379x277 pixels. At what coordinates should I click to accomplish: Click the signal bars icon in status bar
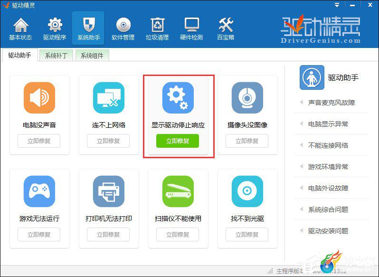pos(270,271)
